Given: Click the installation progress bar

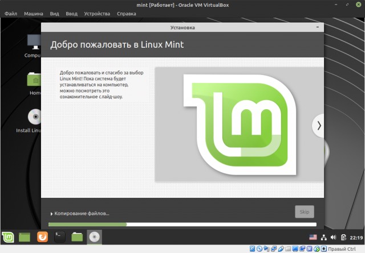Looking at the screenshot, I should pyautogui.click(x=182, y=224).
